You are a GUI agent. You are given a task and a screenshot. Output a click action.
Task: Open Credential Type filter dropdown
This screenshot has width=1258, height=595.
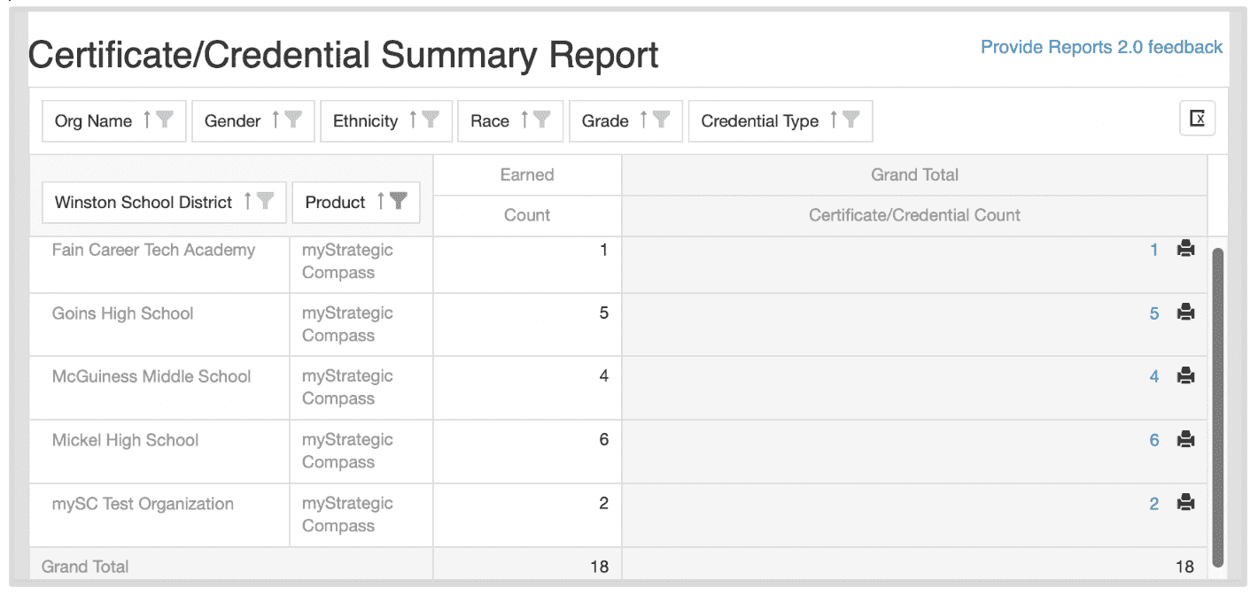click(851, 120)
